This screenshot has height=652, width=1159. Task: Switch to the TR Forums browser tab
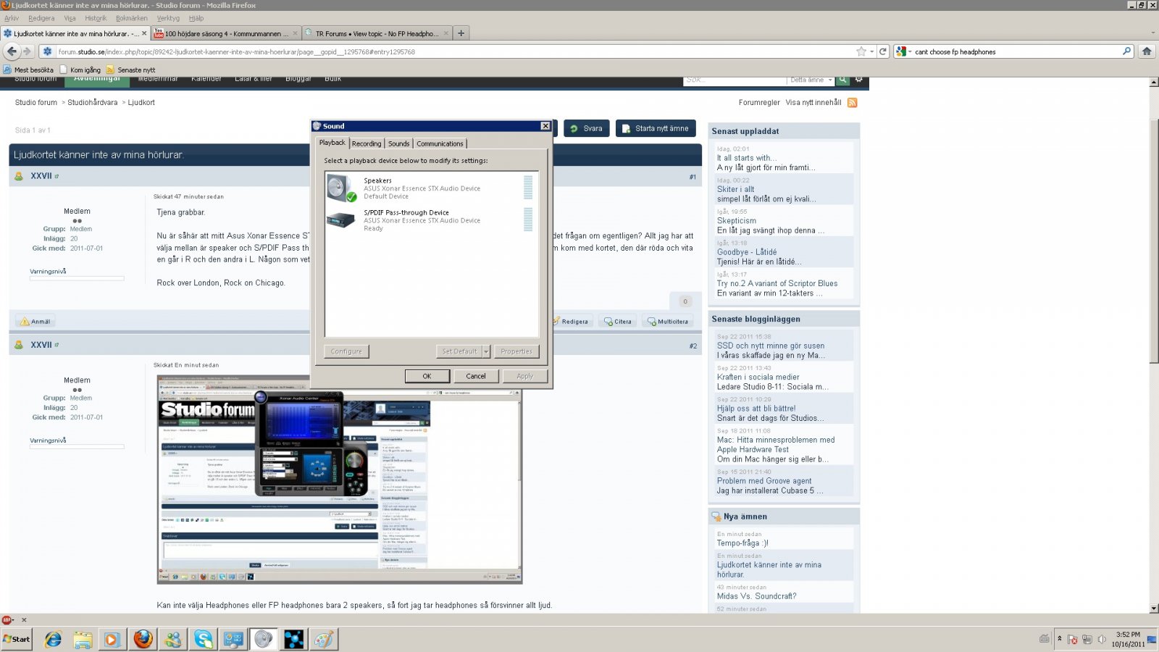pyautogui.click(x=376, y=33)
